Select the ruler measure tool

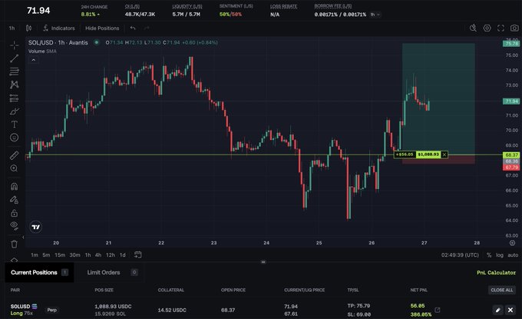click(14, 155)
